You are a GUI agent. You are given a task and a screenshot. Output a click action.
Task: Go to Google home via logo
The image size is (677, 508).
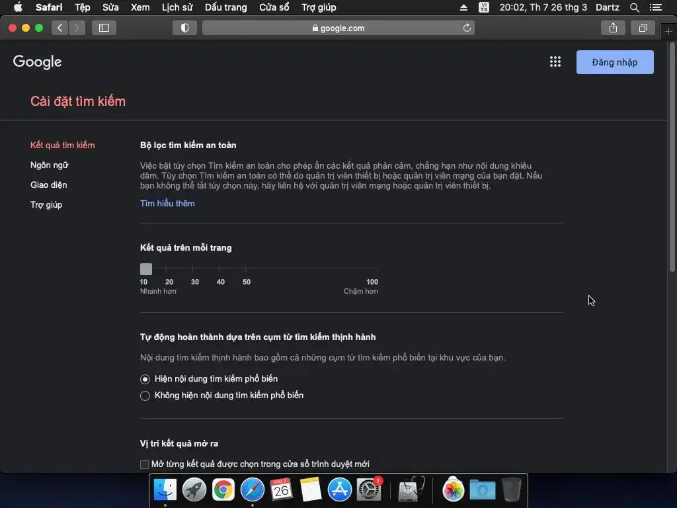click(38, 62)
